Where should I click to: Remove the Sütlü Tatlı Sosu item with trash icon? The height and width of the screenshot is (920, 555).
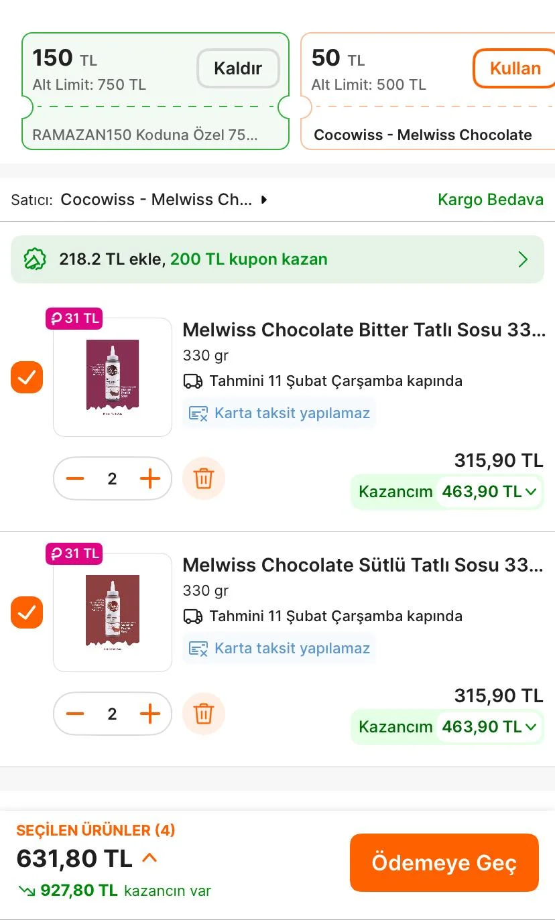pos(204,714)
